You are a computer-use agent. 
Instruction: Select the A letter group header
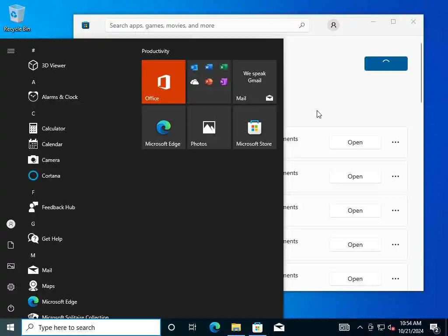tap(33, 82)
